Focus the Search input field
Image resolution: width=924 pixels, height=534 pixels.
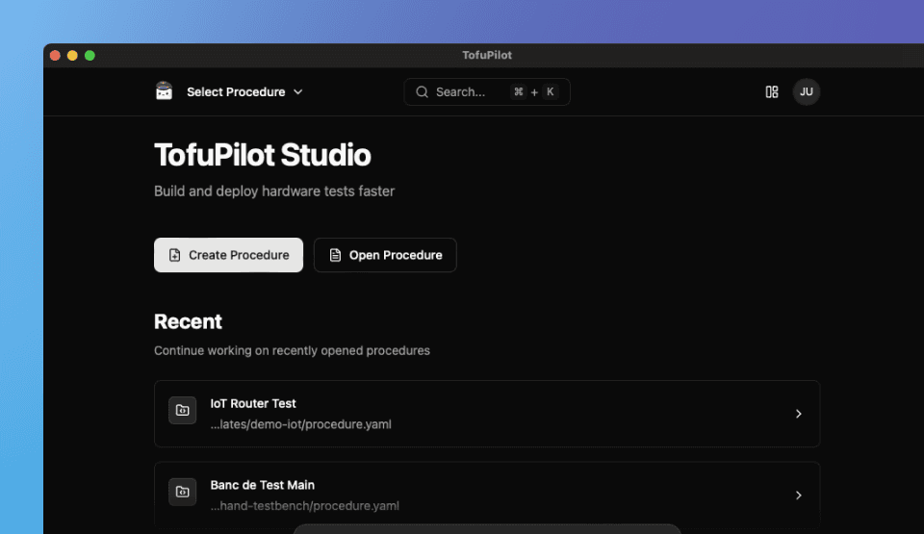click(462, 92)
